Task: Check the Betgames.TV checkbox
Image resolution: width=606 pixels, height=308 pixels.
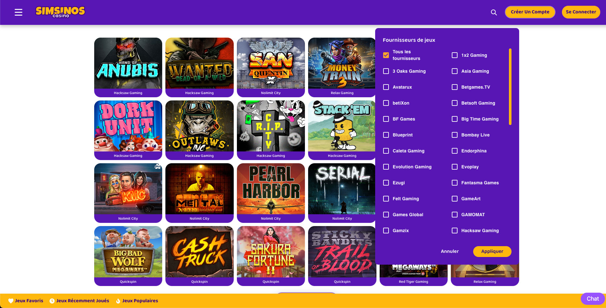Action: tap(455, 87)
